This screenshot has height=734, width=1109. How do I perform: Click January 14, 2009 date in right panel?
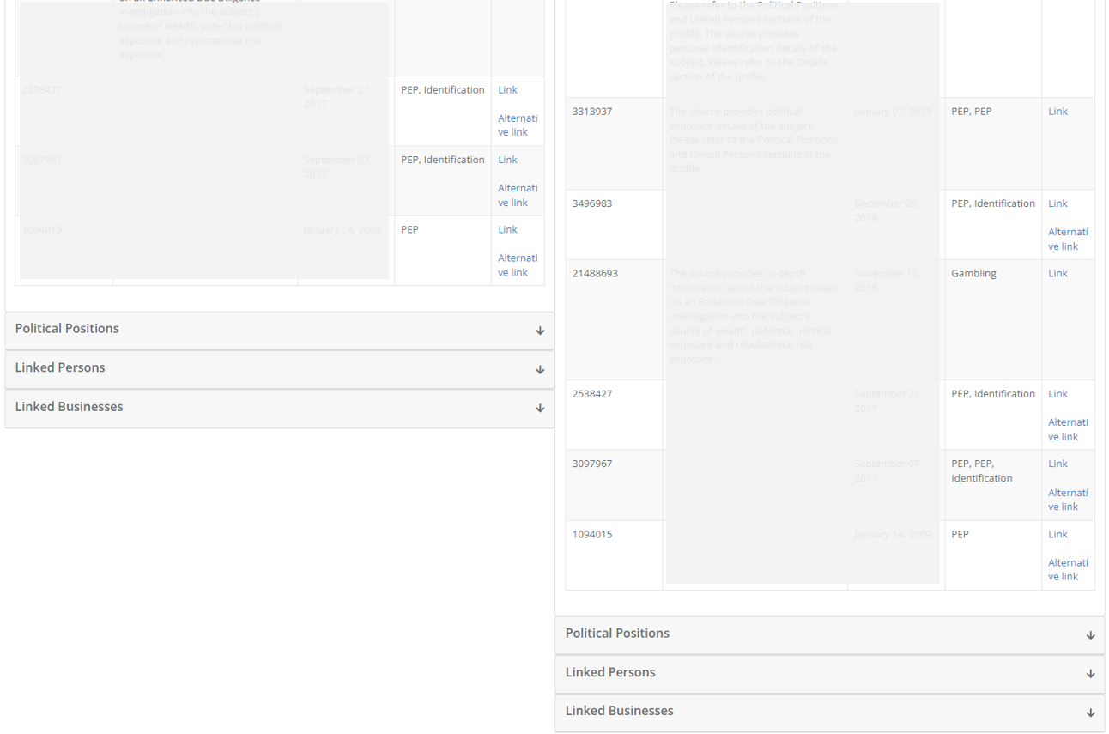point(896,555)
